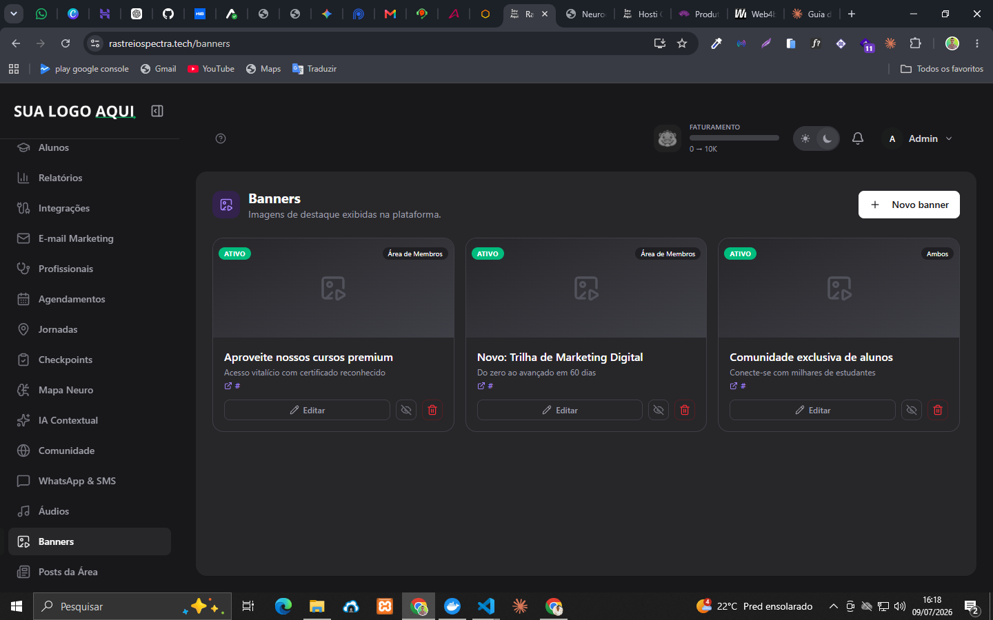Open the Chrome tab search dropdown
Image resolution: width=993 pixels, height=620 pixels.
pyautogui.click(x=14, y=14)
